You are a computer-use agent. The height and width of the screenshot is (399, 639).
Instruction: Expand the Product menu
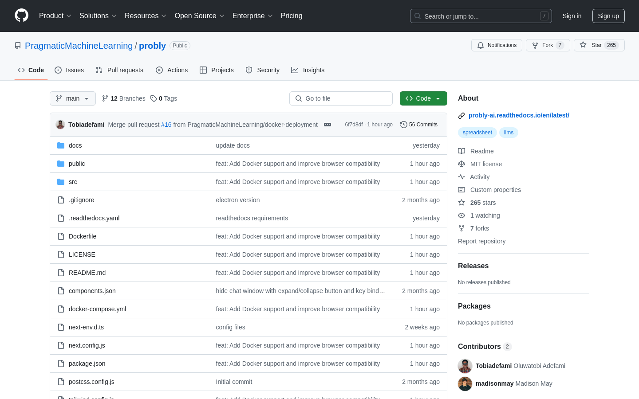[x=55, y=16]
